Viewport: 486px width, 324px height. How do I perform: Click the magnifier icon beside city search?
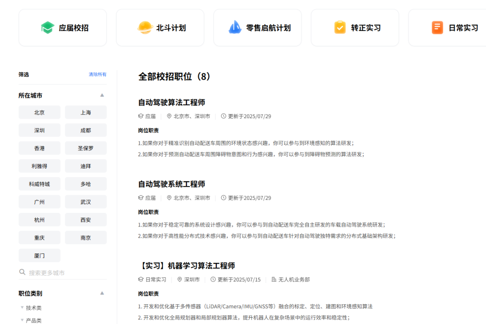click(x=22, y=272)
